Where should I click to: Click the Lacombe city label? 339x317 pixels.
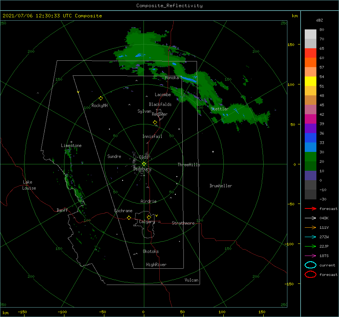(x=163, y=95)
